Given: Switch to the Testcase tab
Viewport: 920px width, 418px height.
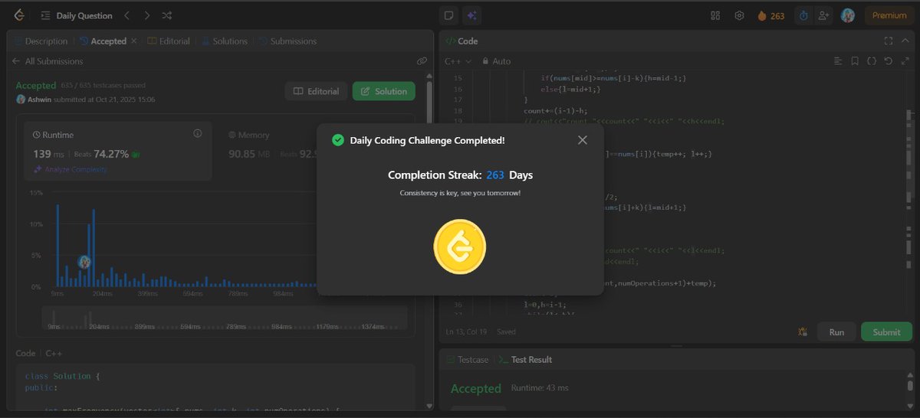Looking at the screenshot, I should tap(467, 360).
